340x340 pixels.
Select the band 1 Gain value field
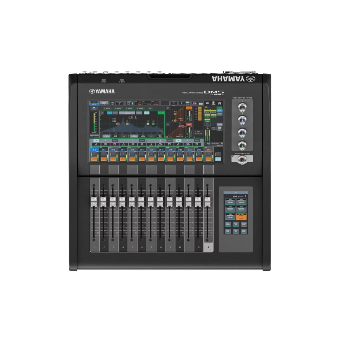point(115,145)
